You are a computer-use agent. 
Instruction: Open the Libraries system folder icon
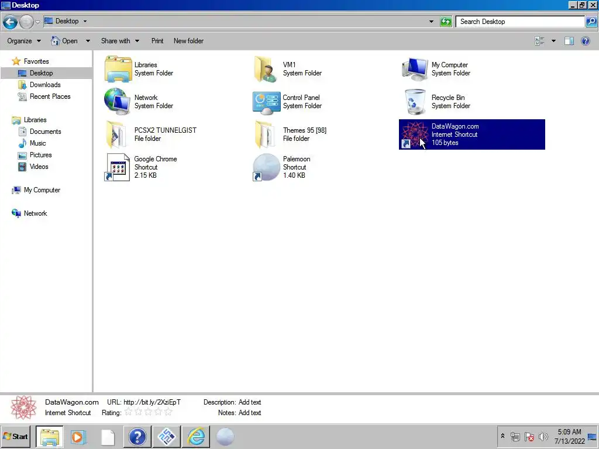click(x=118, y=69)
